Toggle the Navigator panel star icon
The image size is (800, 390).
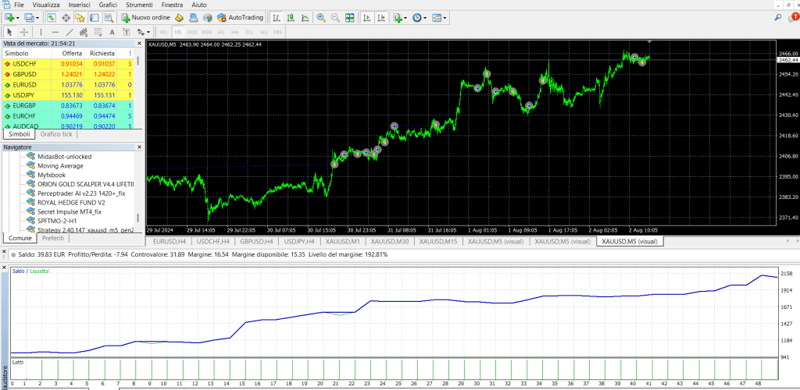point(80,18)
